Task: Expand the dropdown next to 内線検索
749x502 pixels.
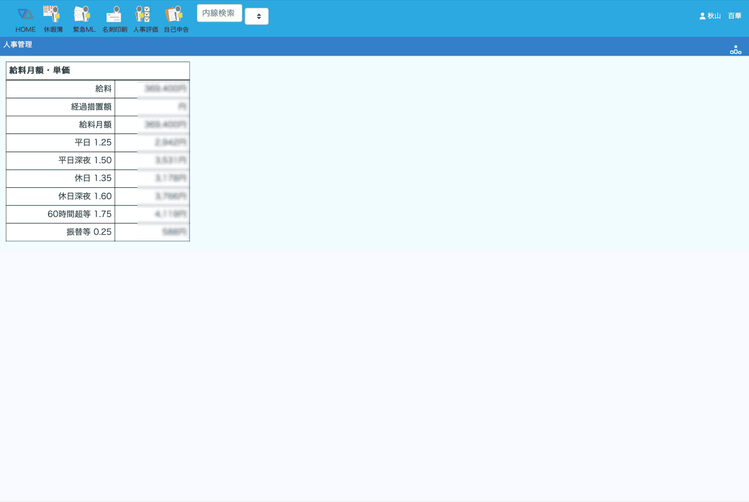Action: click(257, 16)
